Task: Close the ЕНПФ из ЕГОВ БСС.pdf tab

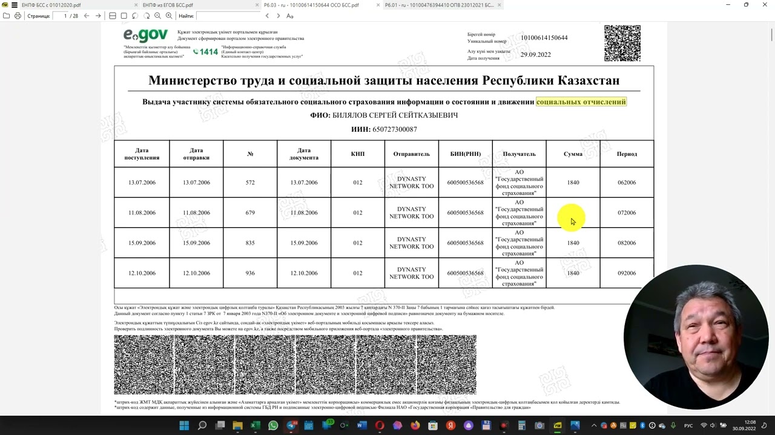Action: point(257,5)
